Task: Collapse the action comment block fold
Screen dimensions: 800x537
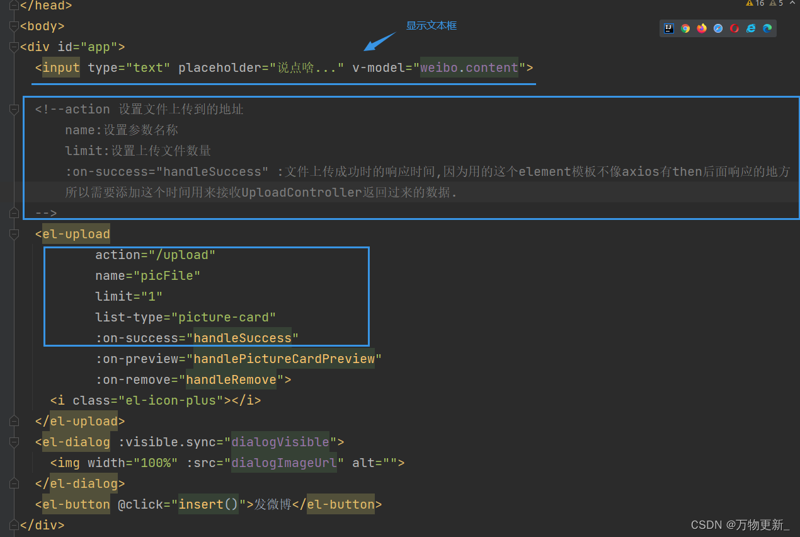Action: pos(13,109)
